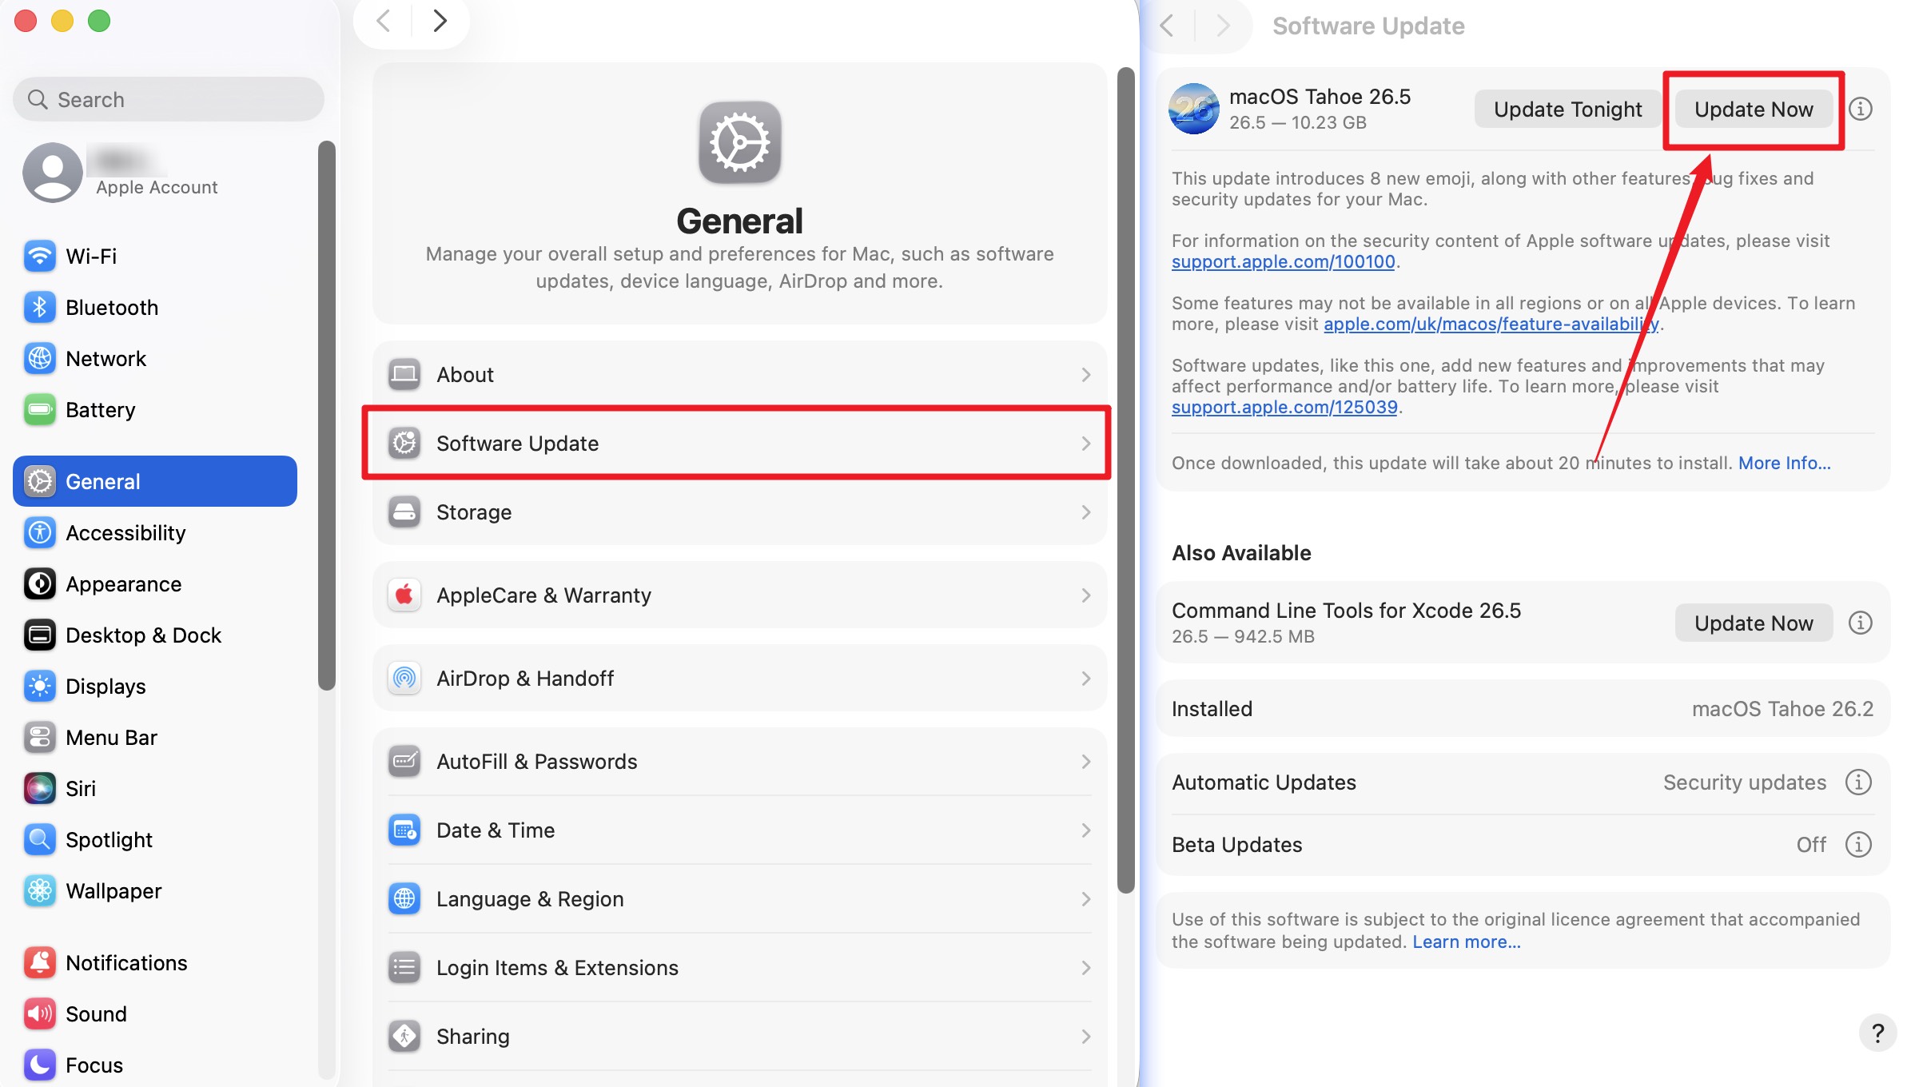Open support.apple.com/100100 link
1907x1087 pixels.
[1283, 261]
